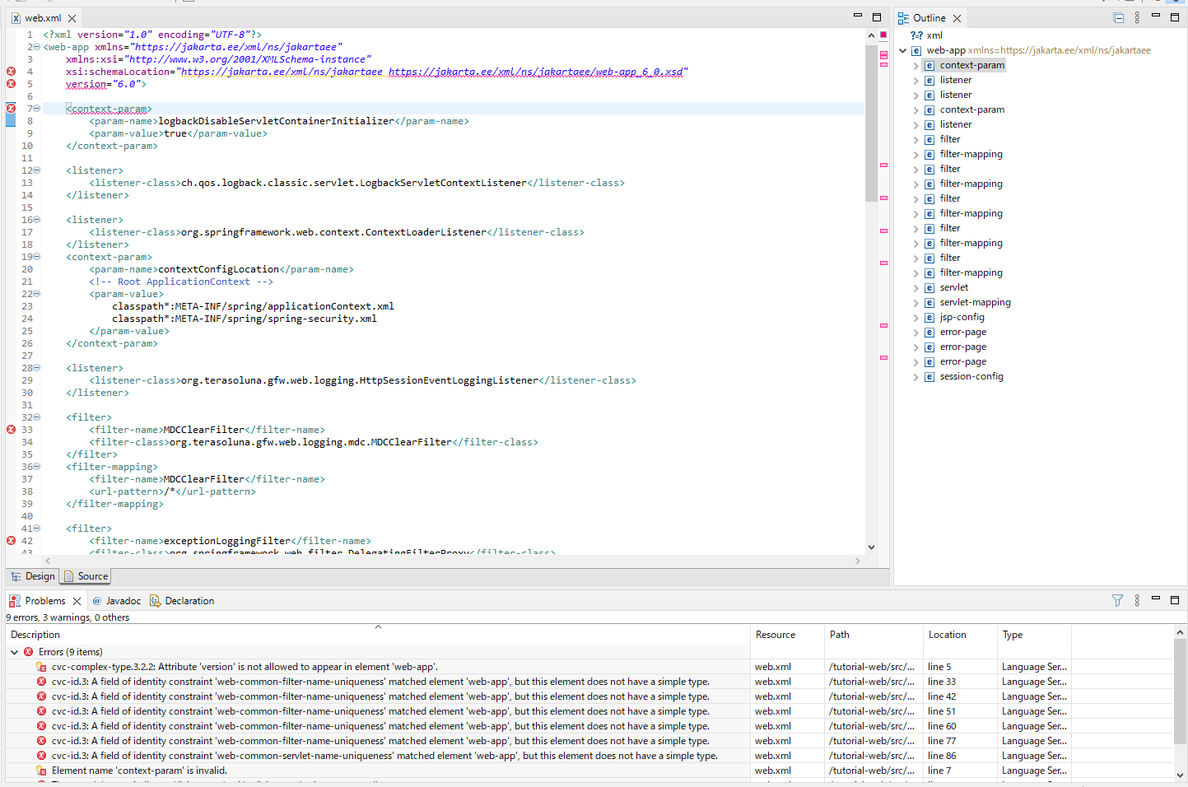1188x787 pixels.
Task: Collapse the web-app node in Outline
Action: tap(902, 50)
